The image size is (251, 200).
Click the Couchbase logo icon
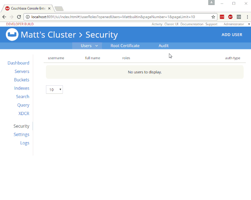[x=12, y=35]
